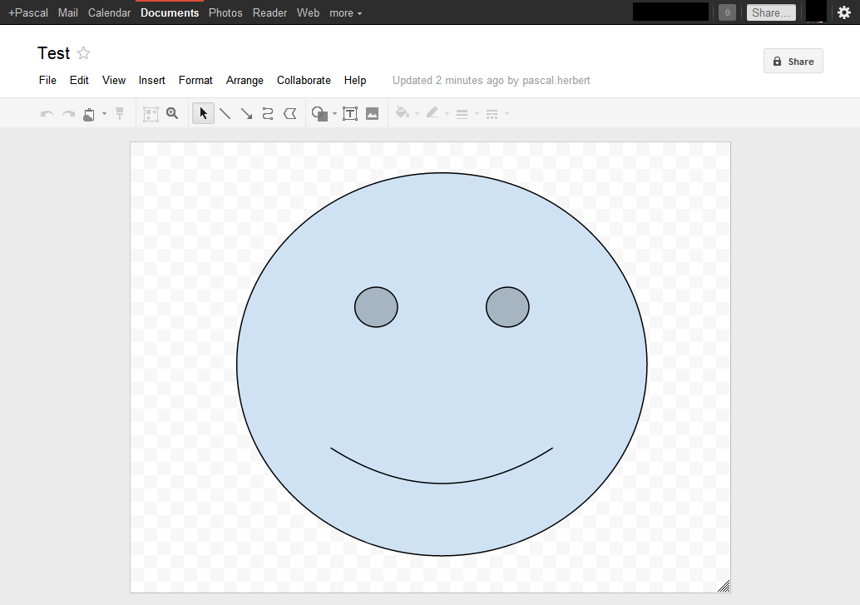Open the File menu
Viewport: 860px width, 605px height.
47,80
